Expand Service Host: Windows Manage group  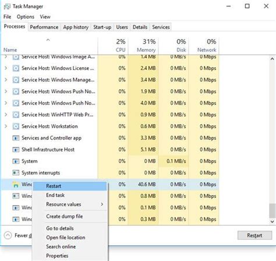click(6, 80)
